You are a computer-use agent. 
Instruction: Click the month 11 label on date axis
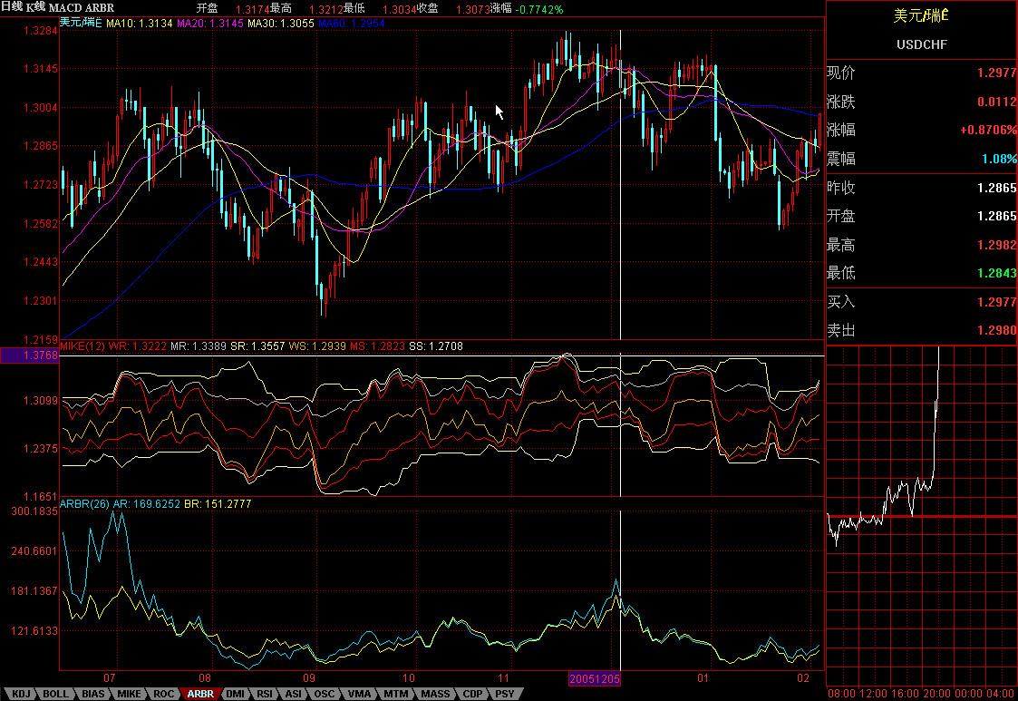[504, 678]
